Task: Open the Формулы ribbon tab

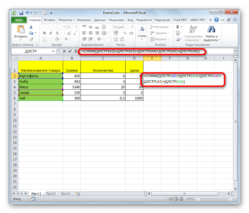Action: coord(84,20)
